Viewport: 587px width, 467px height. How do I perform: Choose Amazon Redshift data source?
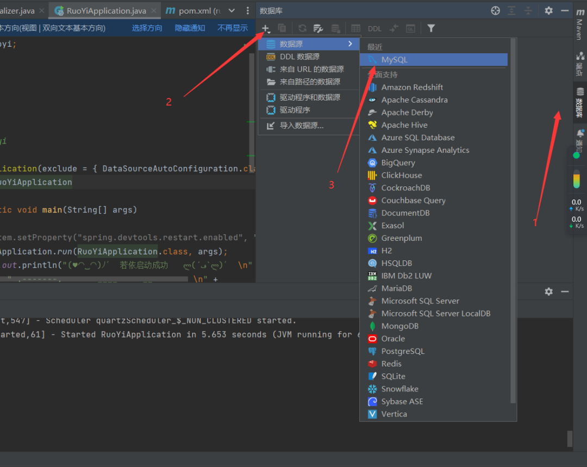point(435,88)
